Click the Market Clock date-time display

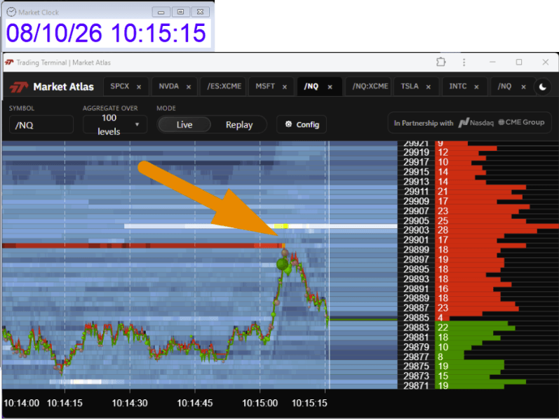tap(106, 33)
